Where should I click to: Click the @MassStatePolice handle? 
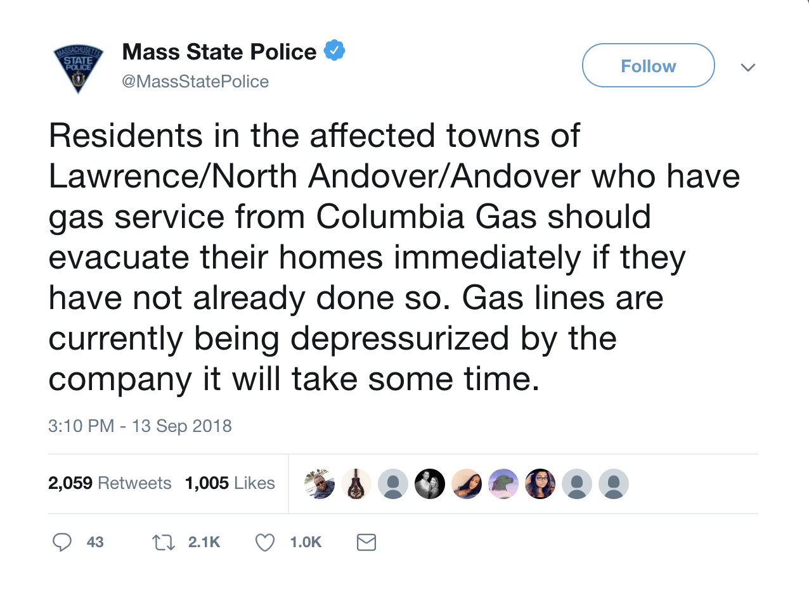[x=195, y=82]
